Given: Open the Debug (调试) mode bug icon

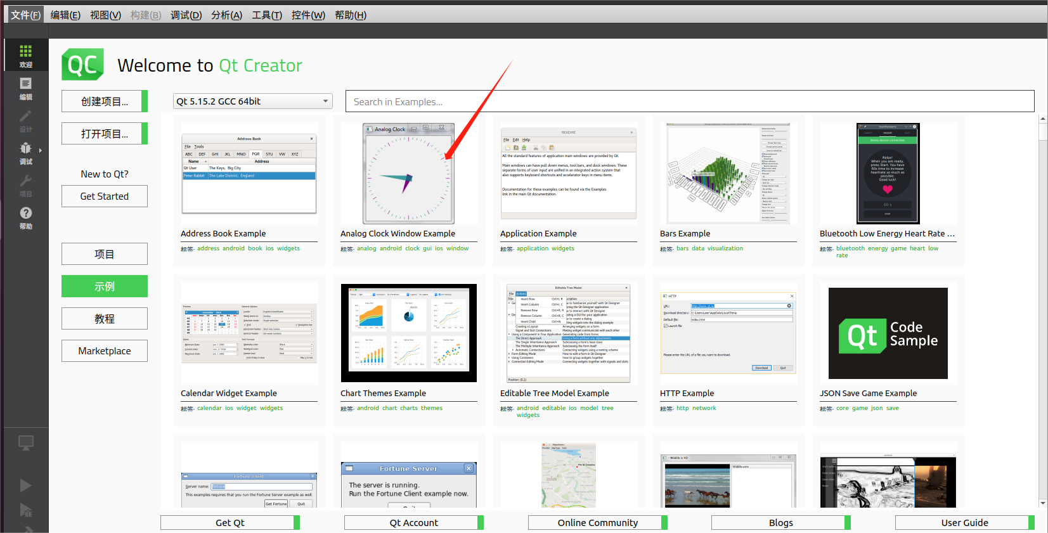Looking at the screenshot, I should click(x=25, y=152).
